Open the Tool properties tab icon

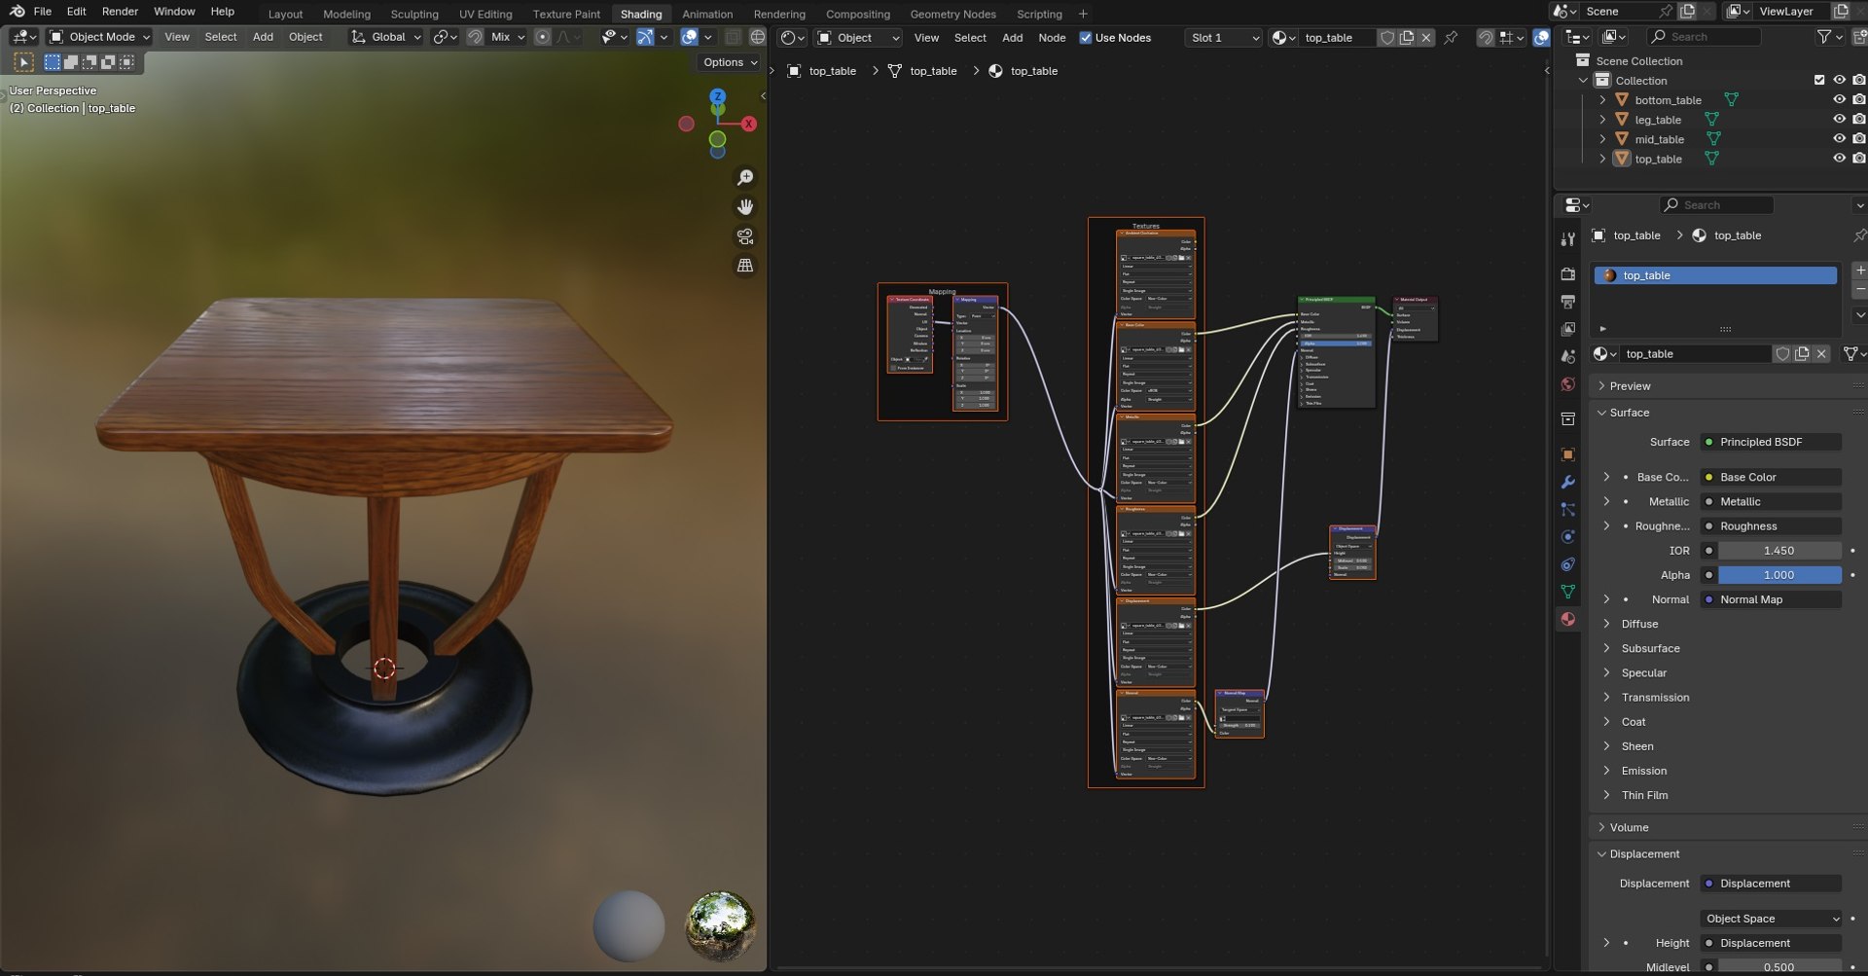tap(1567, 239)
